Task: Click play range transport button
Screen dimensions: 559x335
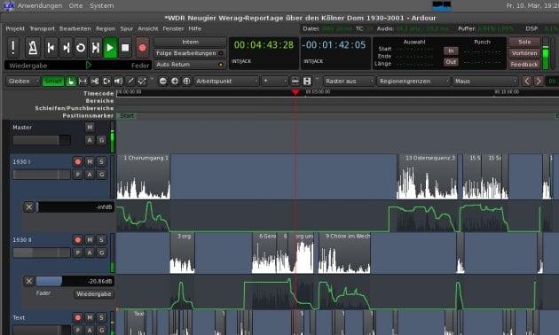Action: point(96,47)
